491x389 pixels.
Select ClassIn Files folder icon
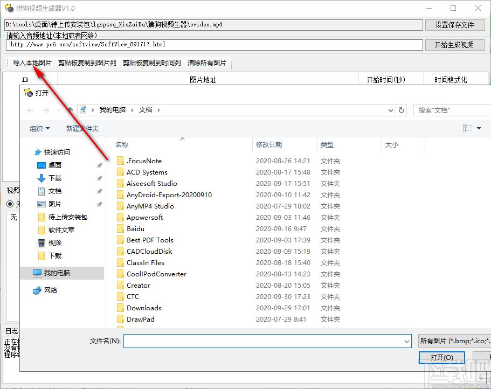(x=120, y=262)
